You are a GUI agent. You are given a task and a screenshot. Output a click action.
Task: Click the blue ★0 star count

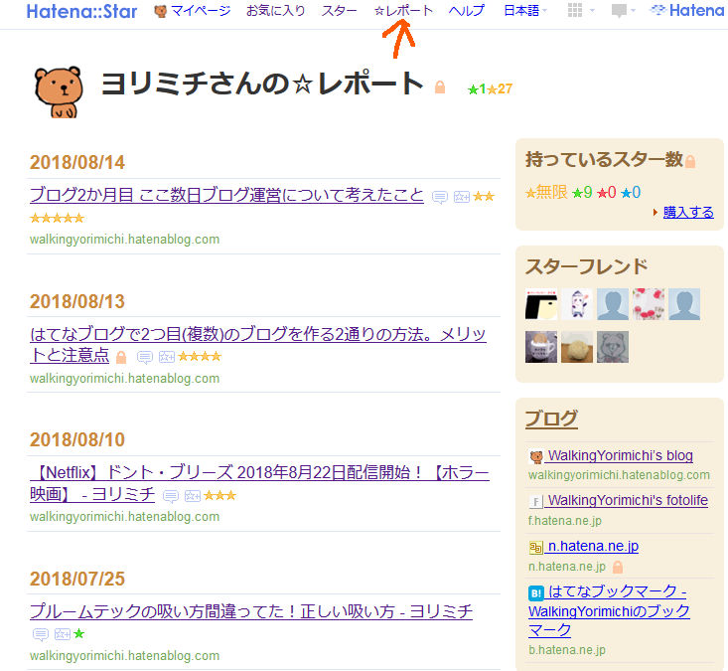[631, 192]
